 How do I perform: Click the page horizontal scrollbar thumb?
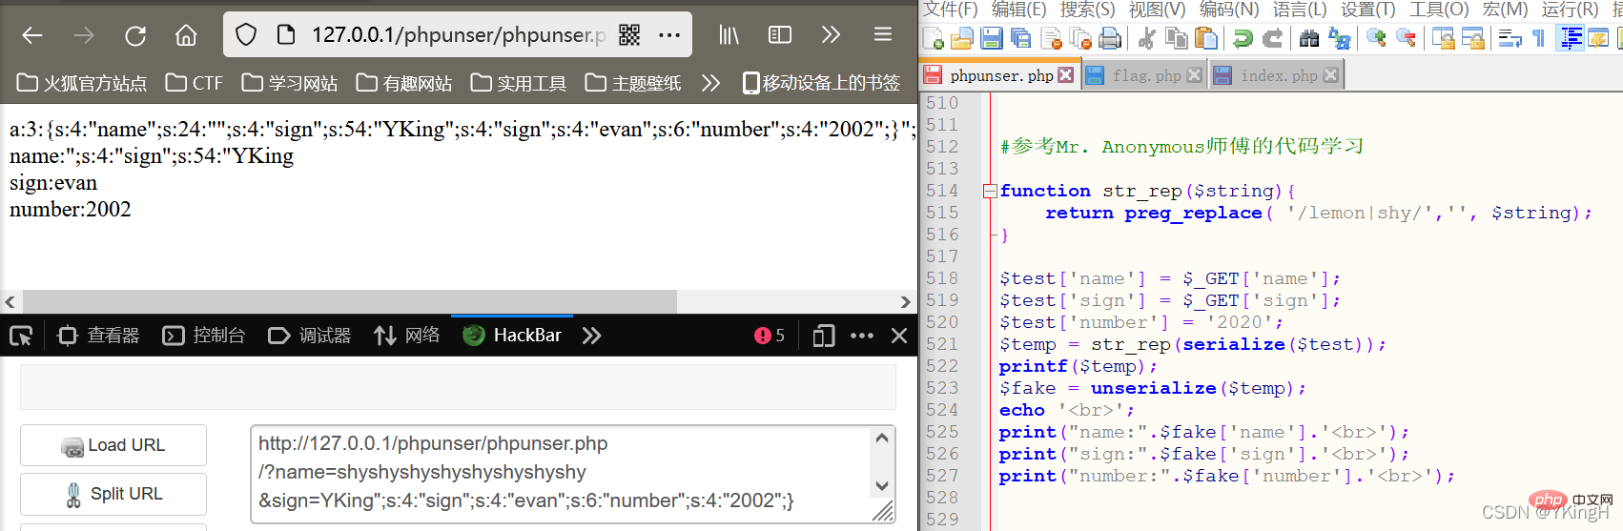(x=350, y=302)
